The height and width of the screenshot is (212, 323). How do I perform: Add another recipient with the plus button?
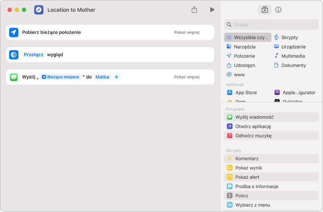pyautogui.click(x=116, y=77)
